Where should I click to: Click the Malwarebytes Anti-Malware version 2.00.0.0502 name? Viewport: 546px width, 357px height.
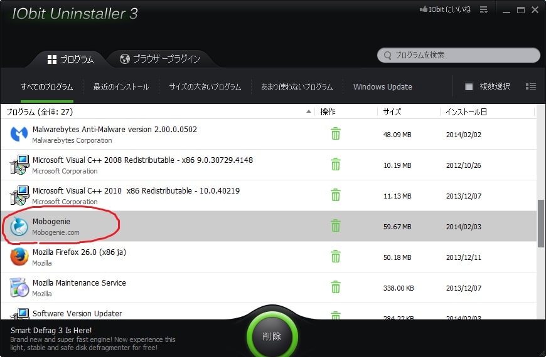115,129
